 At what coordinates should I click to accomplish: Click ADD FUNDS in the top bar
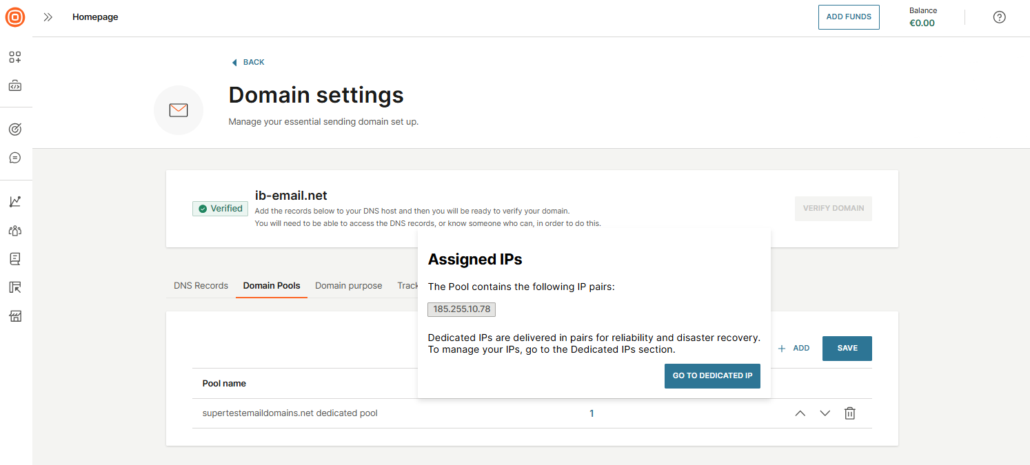[849, 17]
